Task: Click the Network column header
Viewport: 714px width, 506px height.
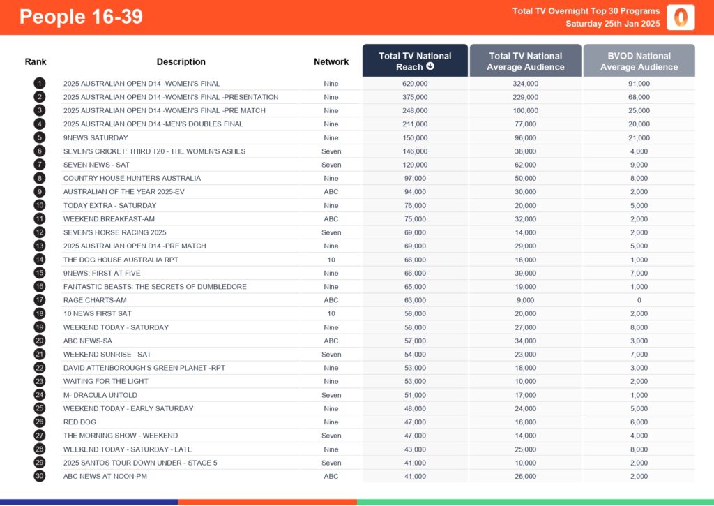Action: [x=331, y=61]
